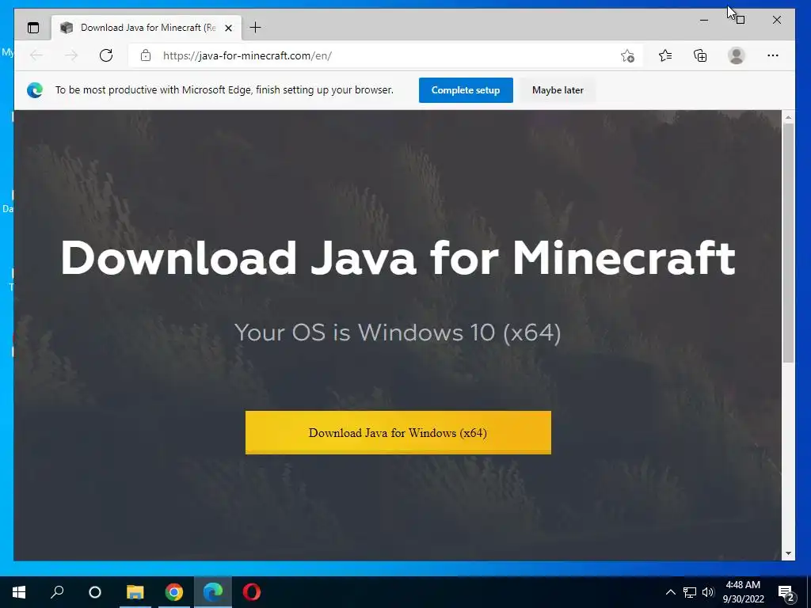Open volume control tray icon
Viewport: 811px width, 608px height.
pyautogui.click(x=707, y=592)
